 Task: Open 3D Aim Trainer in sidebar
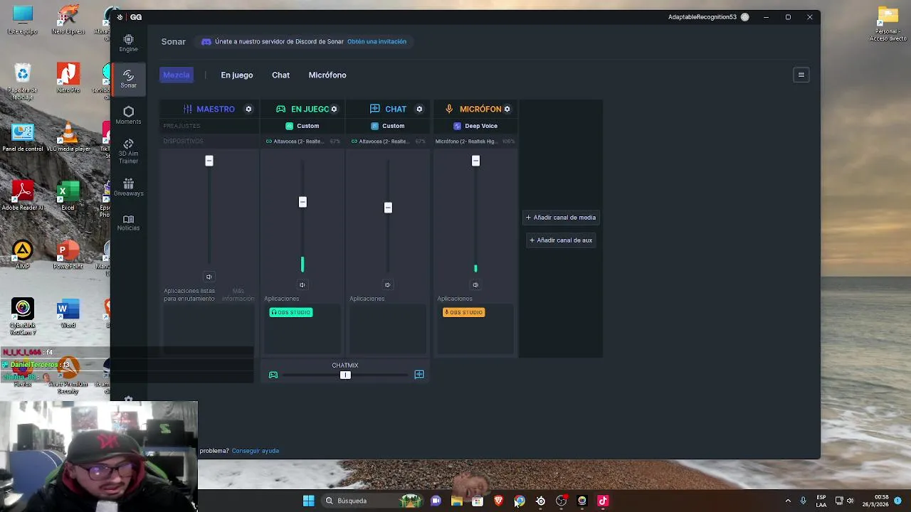click(x=128, y=151)
